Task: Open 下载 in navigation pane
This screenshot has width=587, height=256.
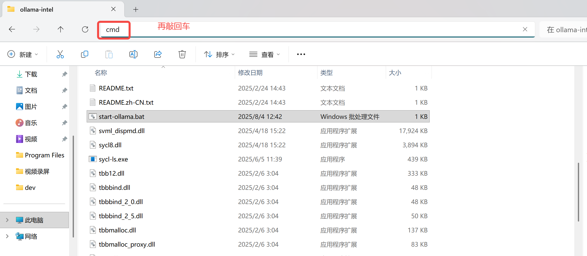Action: pos(31,74)
